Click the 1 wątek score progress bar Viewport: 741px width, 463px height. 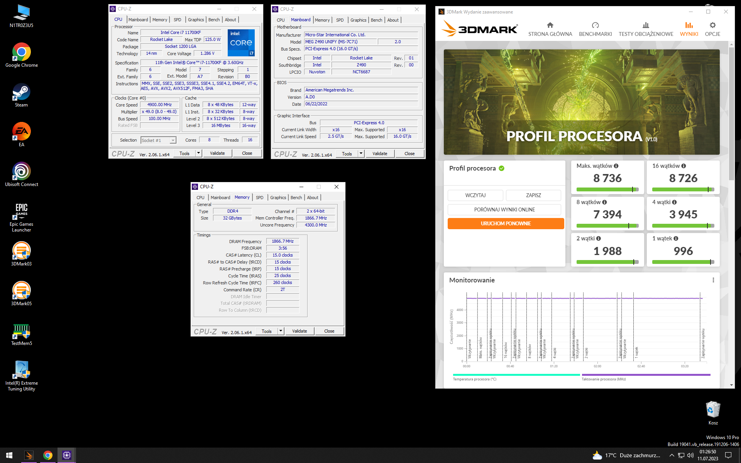pyautogui.click(x=683, y=262)
